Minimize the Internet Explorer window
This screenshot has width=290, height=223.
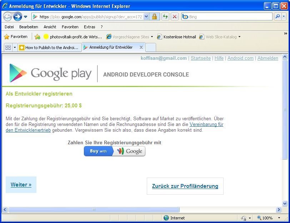point(267,6)
